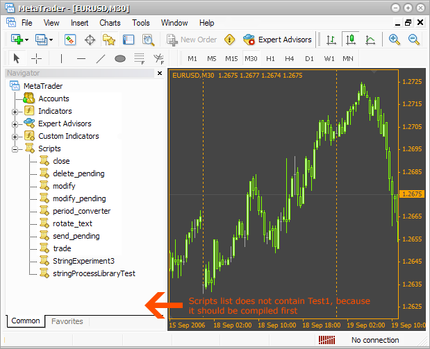Select the arrow cursor tool
Viewport: 430px width, 349px height.
click(x=17, y=58)
